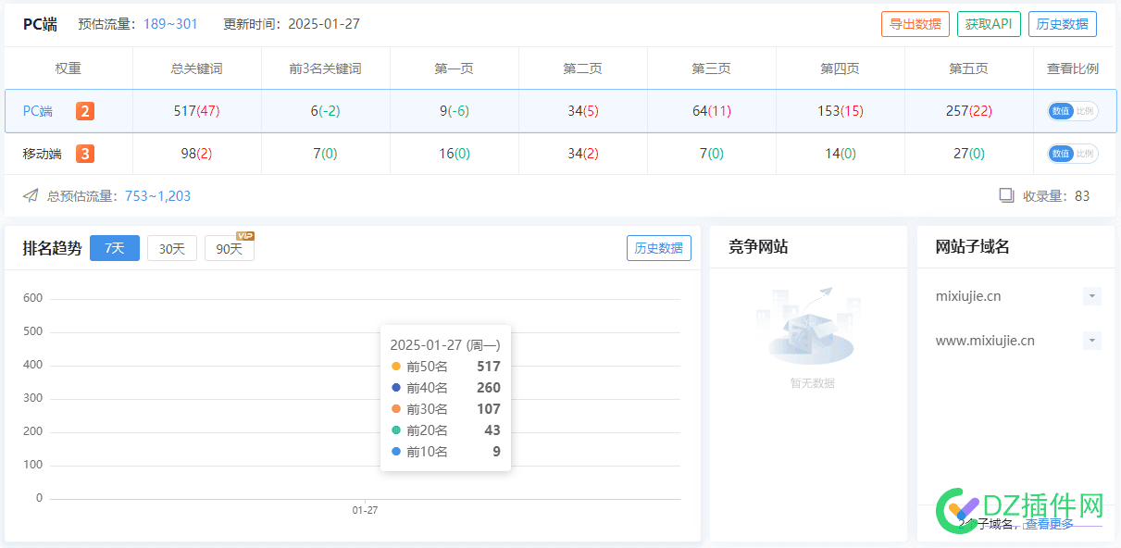Click the www.mixiujie.cn subdomain entry

985,341
